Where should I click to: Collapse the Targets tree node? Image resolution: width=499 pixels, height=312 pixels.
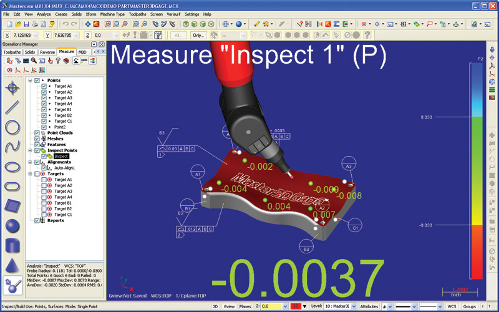click(x=30, y=174)
